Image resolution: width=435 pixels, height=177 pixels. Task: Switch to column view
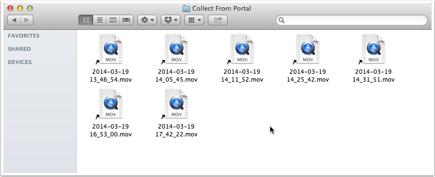(113, 20)
